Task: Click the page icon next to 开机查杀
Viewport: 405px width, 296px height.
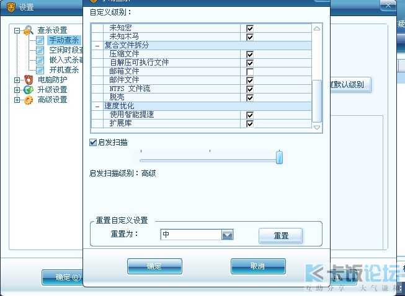Action: 40,69
